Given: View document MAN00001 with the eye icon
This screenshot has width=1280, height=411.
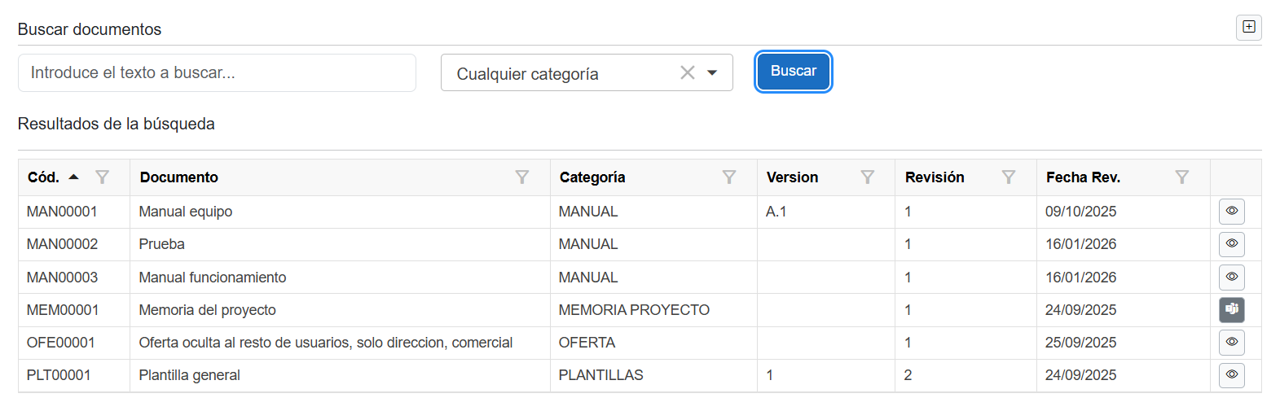Looking at the screenshot, I should tap(1232, 212).
